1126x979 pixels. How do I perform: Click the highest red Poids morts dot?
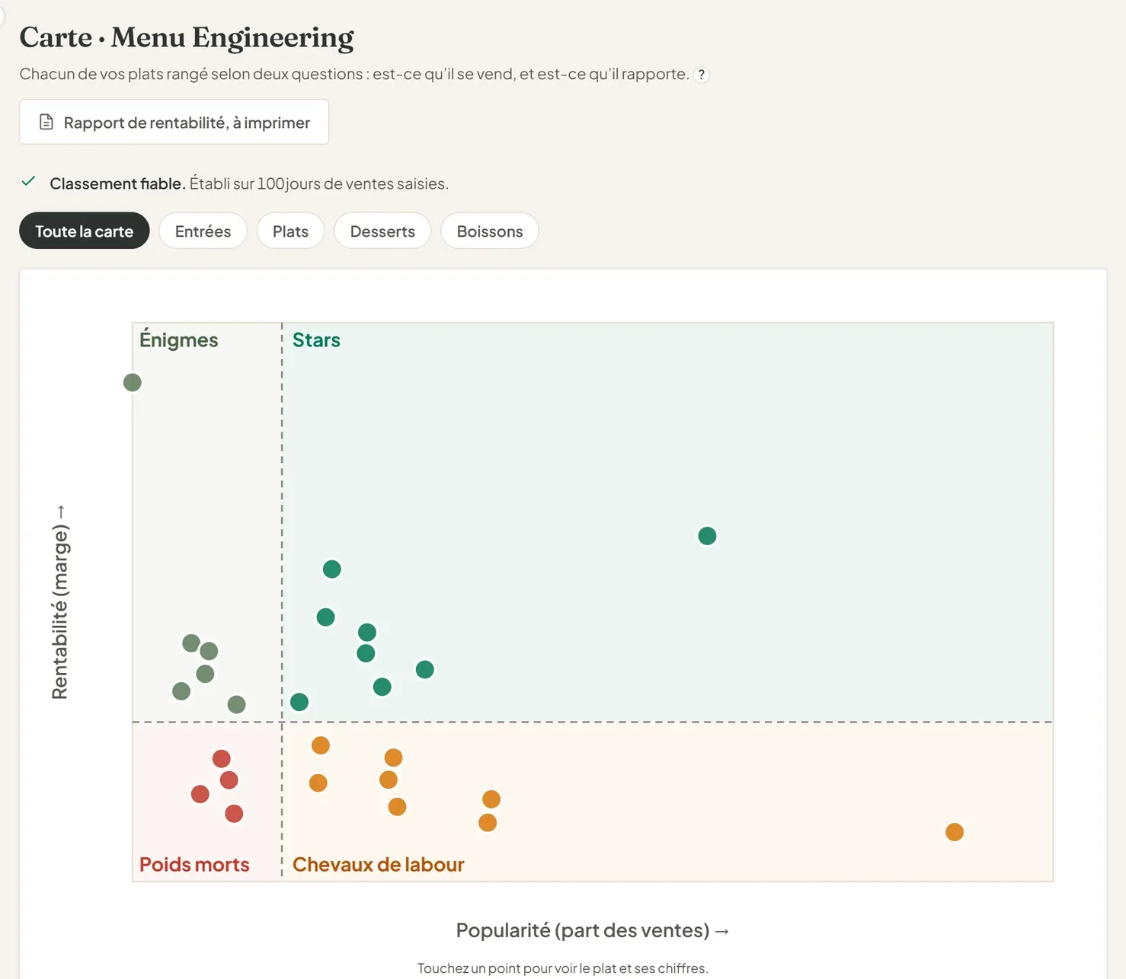[x=222, y=759]
